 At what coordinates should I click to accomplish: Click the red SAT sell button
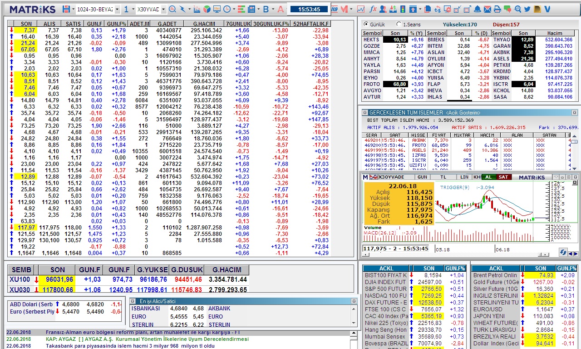pos(503,177)
